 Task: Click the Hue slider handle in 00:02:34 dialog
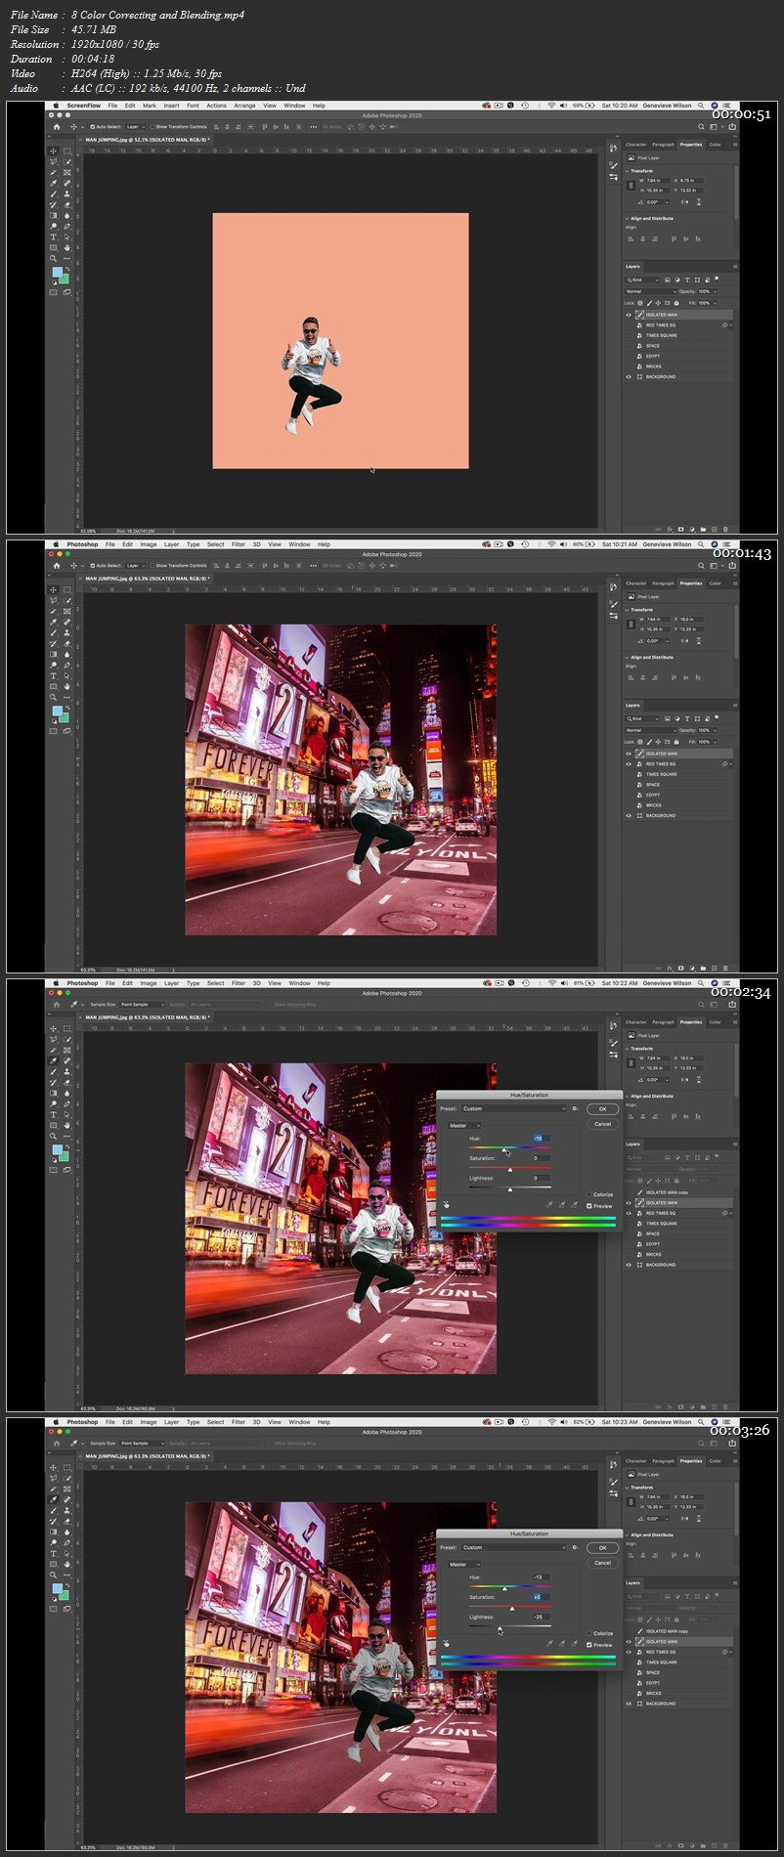coord(504,1150)
